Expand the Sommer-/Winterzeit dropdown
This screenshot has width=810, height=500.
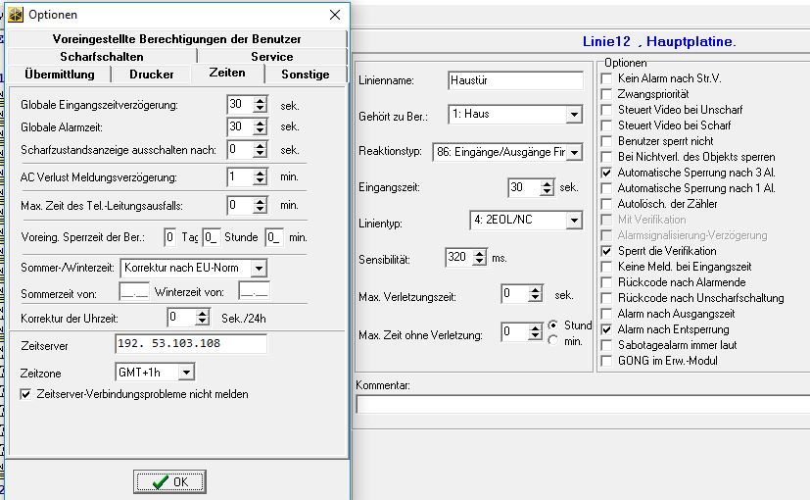tap(258, 269)
